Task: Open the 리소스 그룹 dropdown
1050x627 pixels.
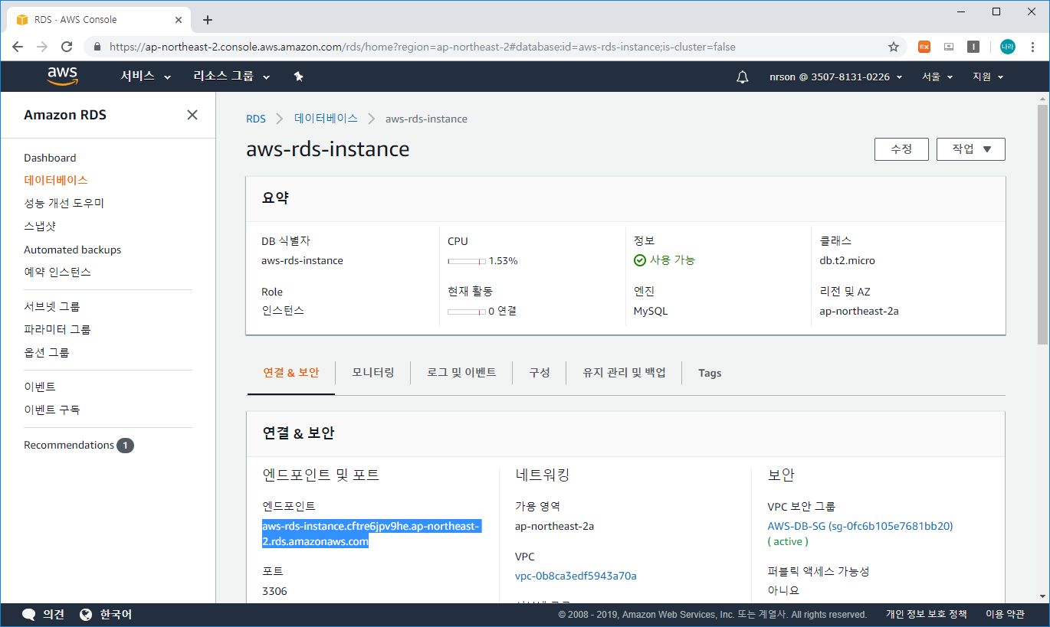Action: tap(232, 77)
